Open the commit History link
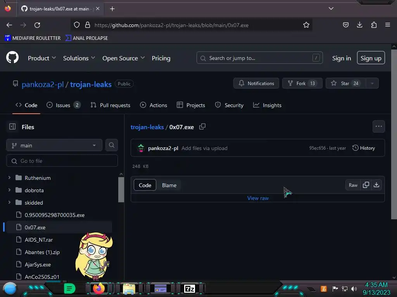The height and width of the screenshot is (297, 397). point(364,148)
